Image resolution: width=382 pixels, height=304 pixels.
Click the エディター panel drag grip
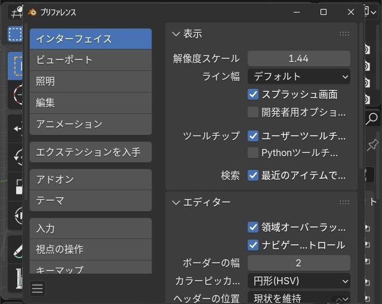(x=344, y=202)
